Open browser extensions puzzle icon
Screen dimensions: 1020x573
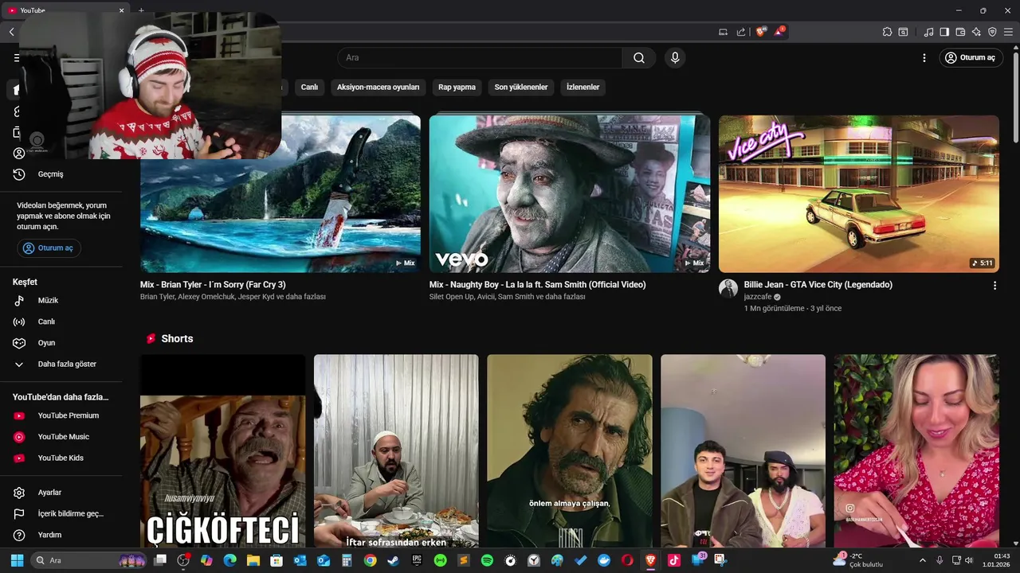point(887,32)
